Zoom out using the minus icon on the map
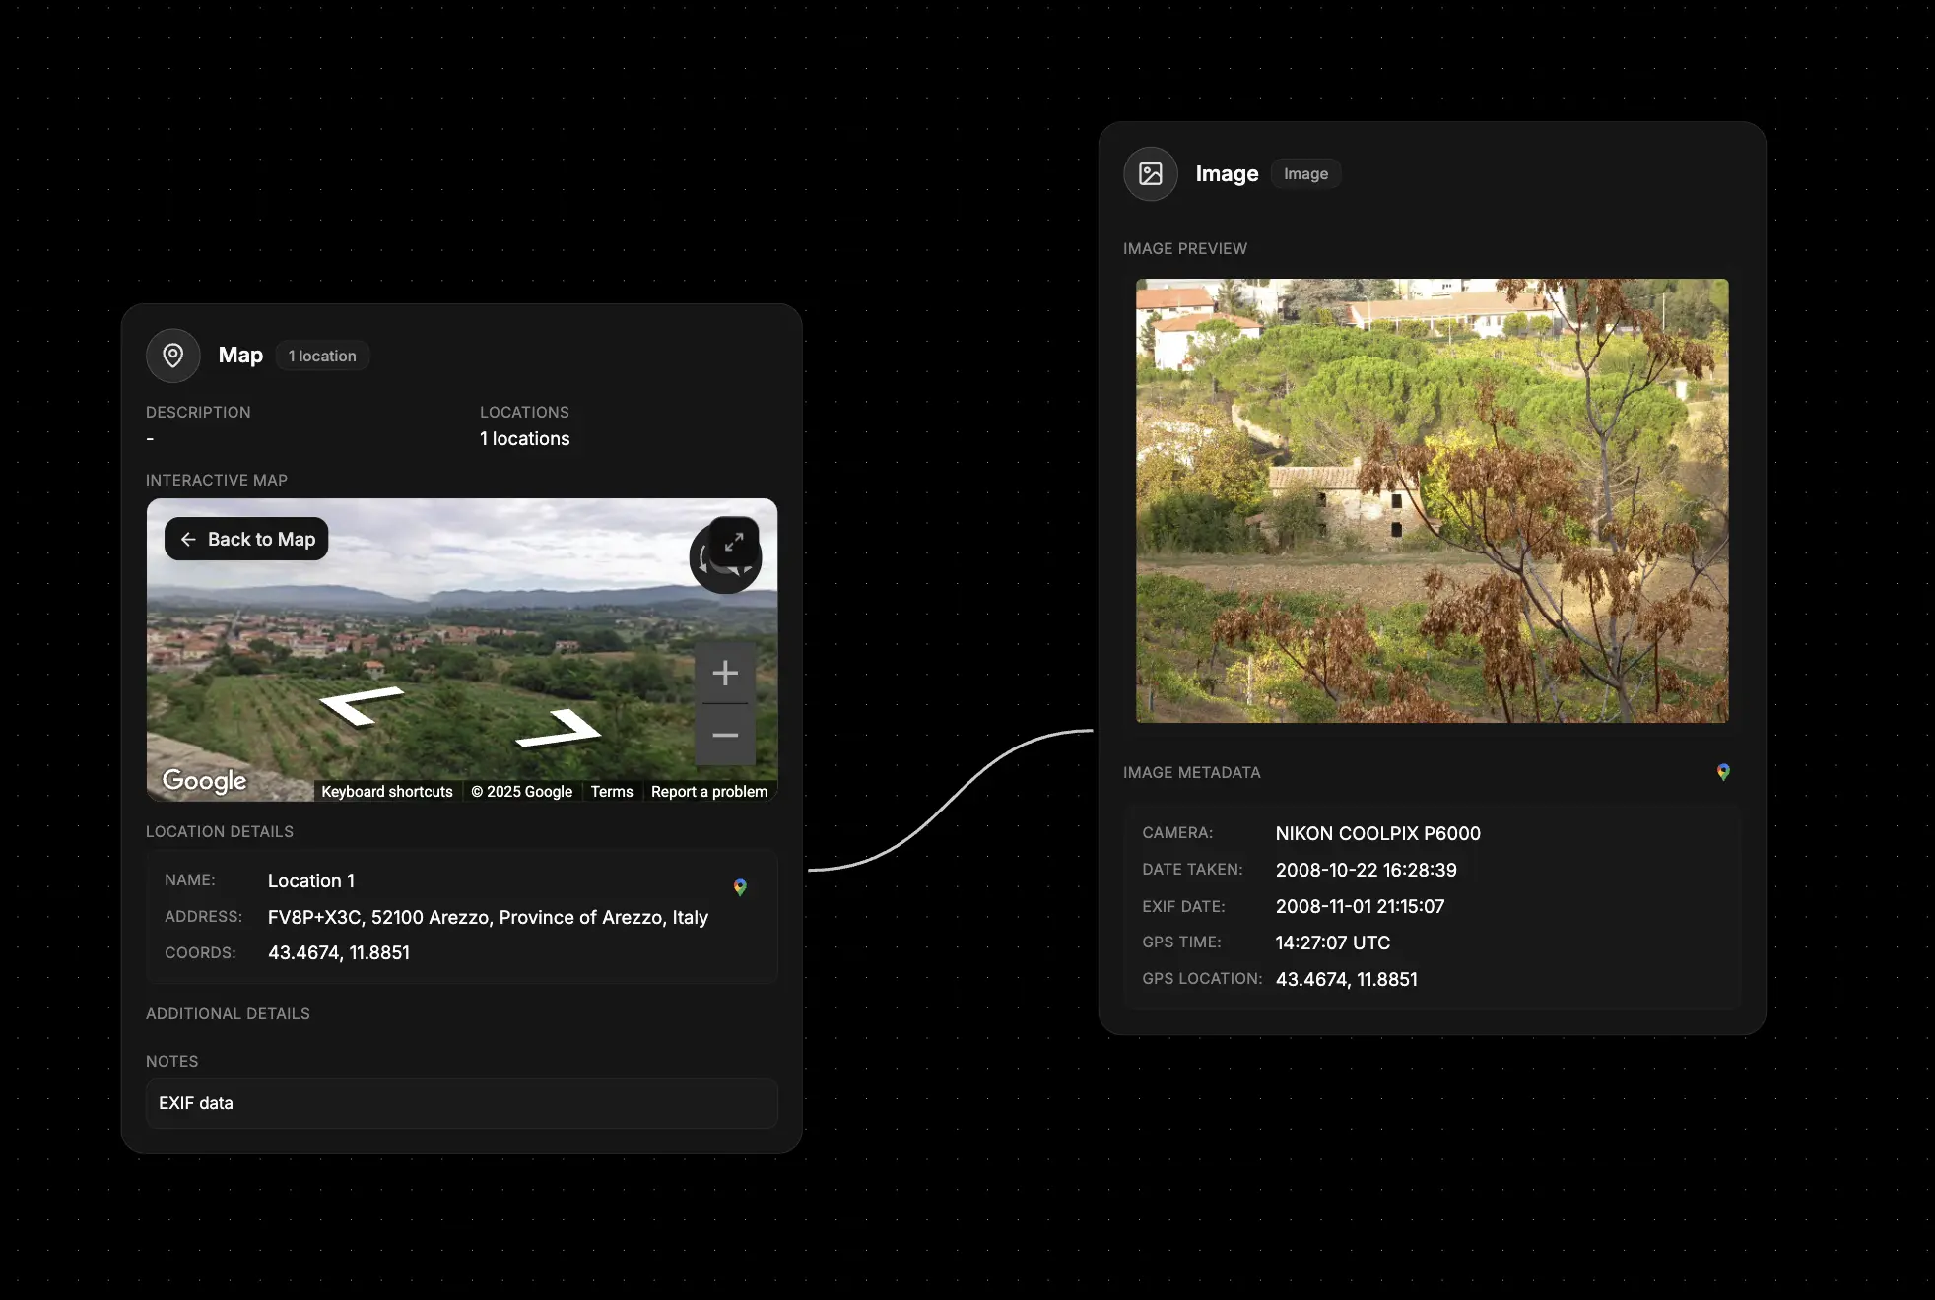 [x=725, y=735]
